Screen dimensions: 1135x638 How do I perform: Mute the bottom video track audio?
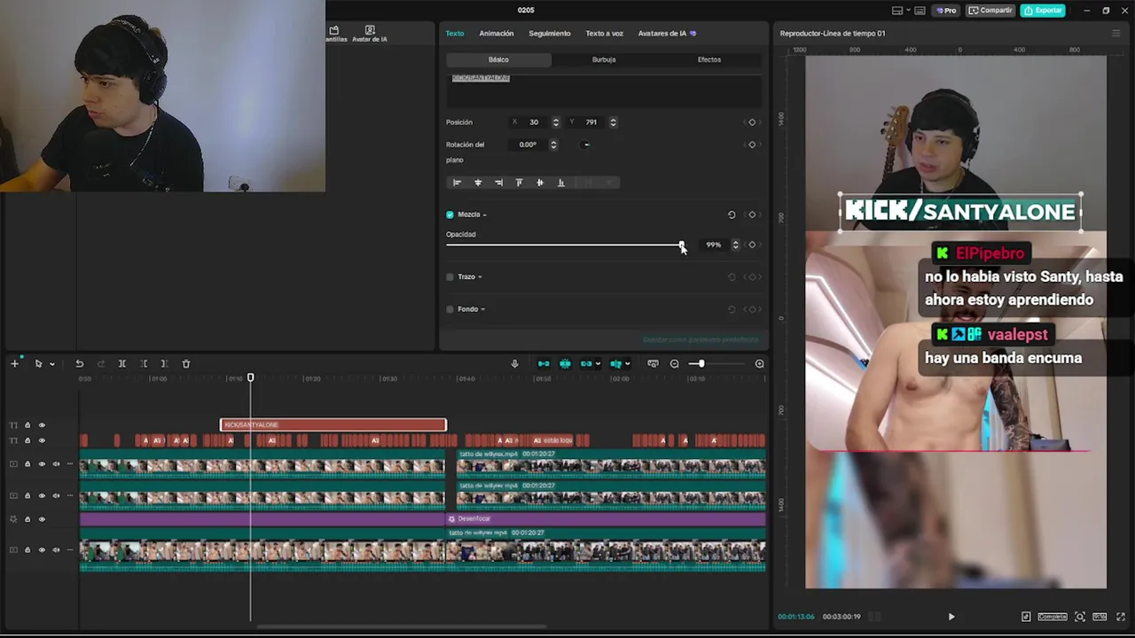coord(56,550)
